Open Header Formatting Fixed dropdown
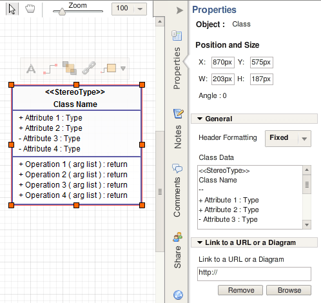Image resolution: width=321 pixels, height=303 pixels. tap(288, 139)
